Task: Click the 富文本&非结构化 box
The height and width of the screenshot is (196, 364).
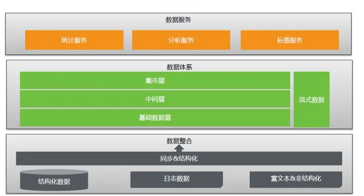Action: tap(296, 179)
